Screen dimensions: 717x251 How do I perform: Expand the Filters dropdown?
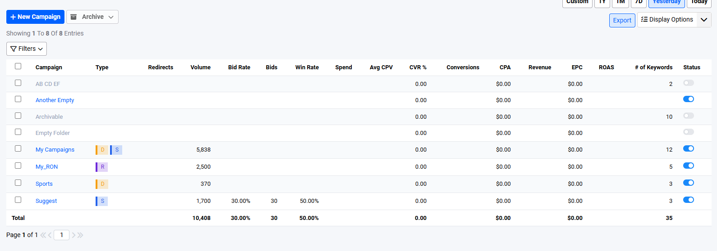(x=27, y=49)
